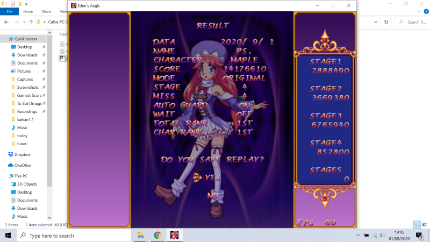
Task: Open battery status in tray
Action: 367,236
